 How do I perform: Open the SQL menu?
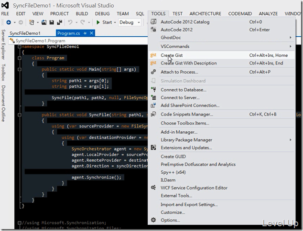click(140, 14)
